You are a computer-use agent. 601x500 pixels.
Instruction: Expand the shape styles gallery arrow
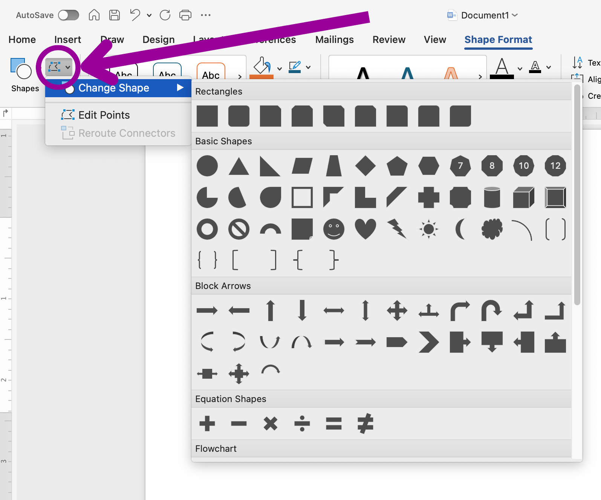tap(240, 76)
